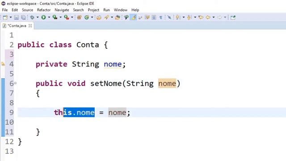Click the Previous Annotation arrow icon
The width and height of the screenshot is (286, 161).
click(x=189, y=17)
